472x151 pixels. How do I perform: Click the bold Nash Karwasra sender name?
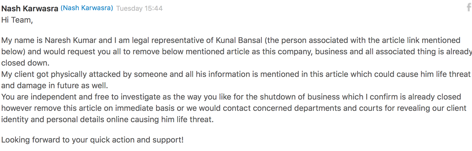coord(30,8)
